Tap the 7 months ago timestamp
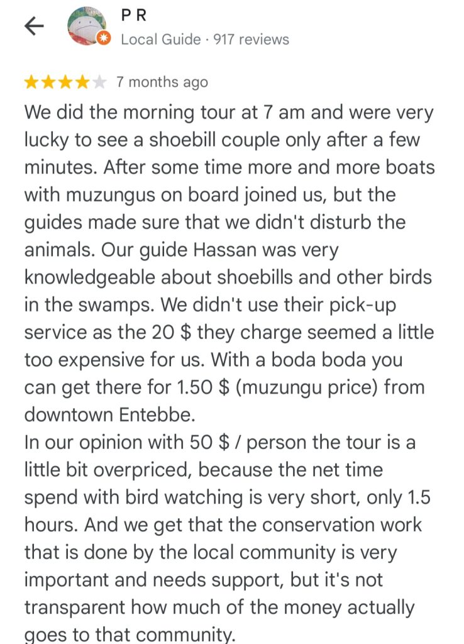The image size is (464, 644). [162, 82]
